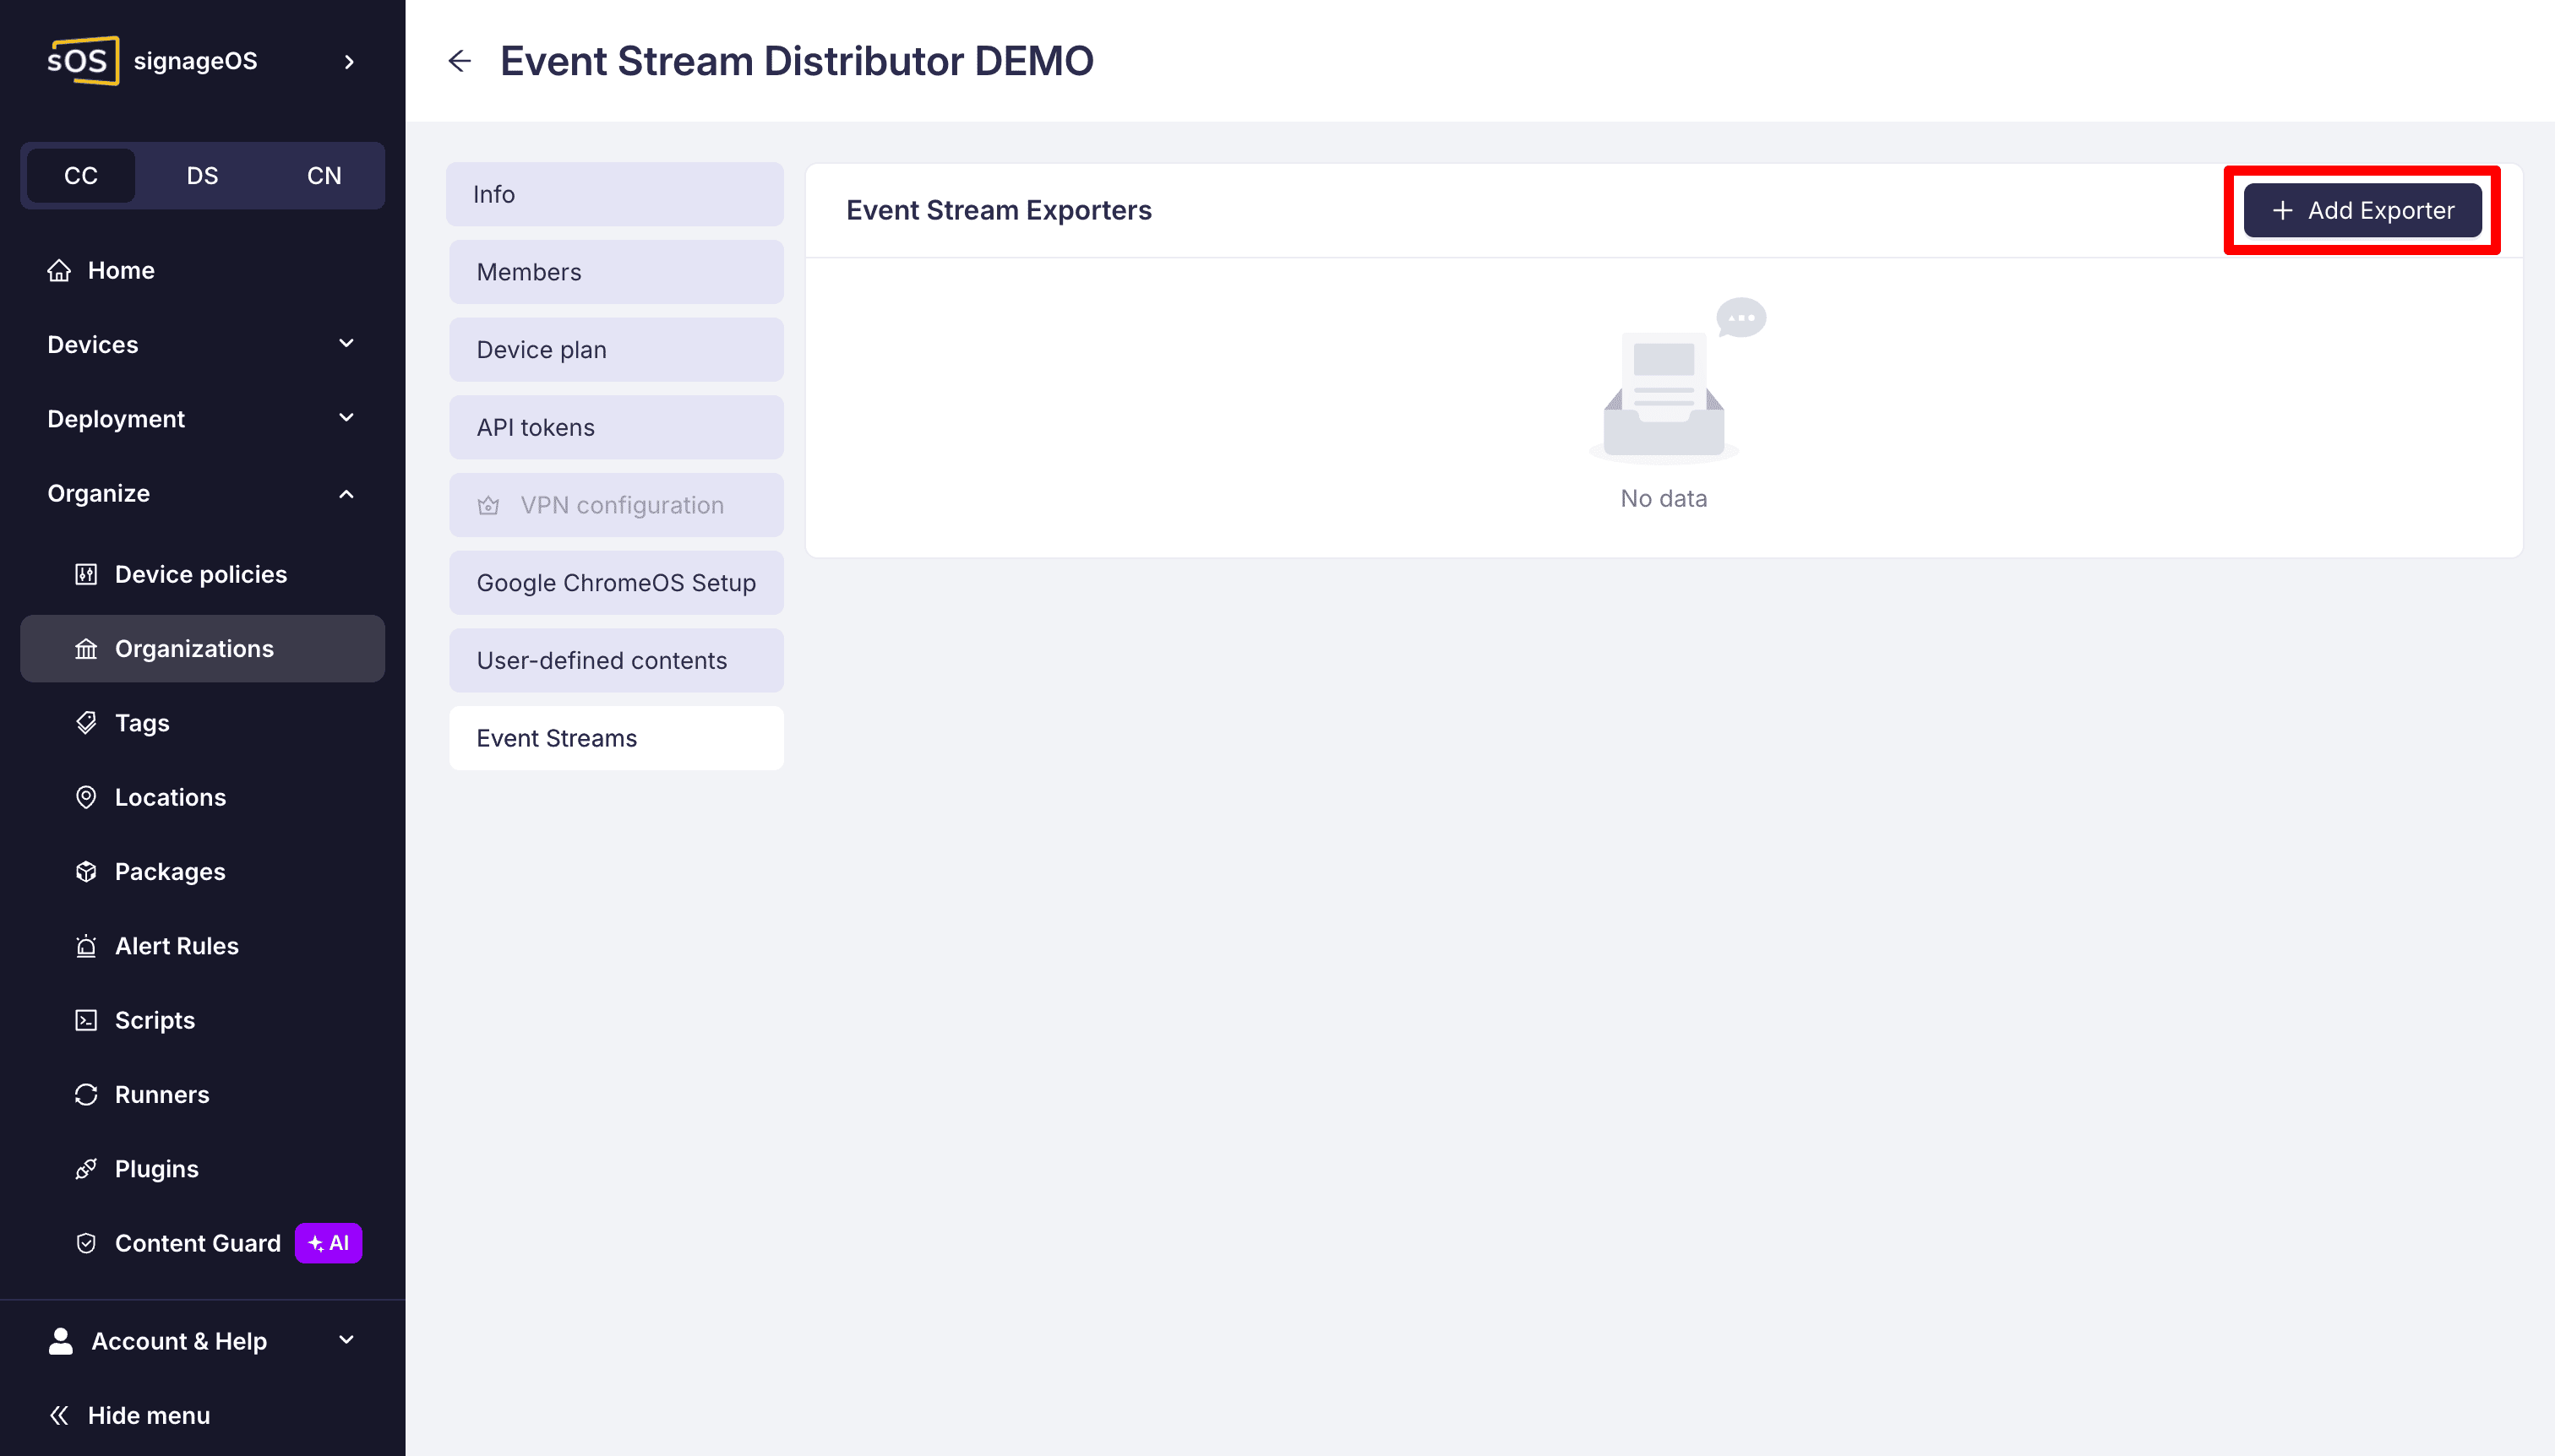Click the purple AI badge
2555x1456 pixels.
[328, 1243]
